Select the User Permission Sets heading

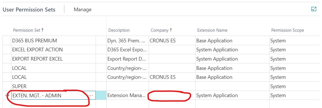click(29, 10)
